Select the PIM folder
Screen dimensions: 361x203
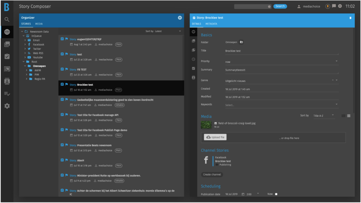[37, 74]
